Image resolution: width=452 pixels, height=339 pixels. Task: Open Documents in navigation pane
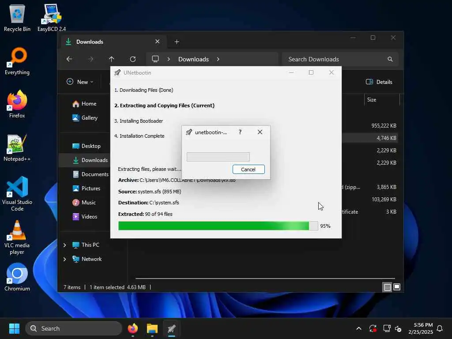[90, 174]
